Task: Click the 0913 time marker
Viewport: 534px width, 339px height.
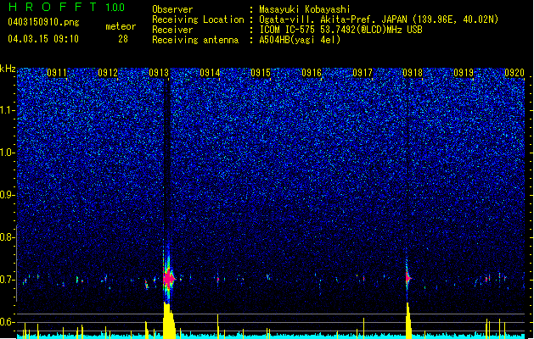Action: pyautogui.click(x=159, y=73)
